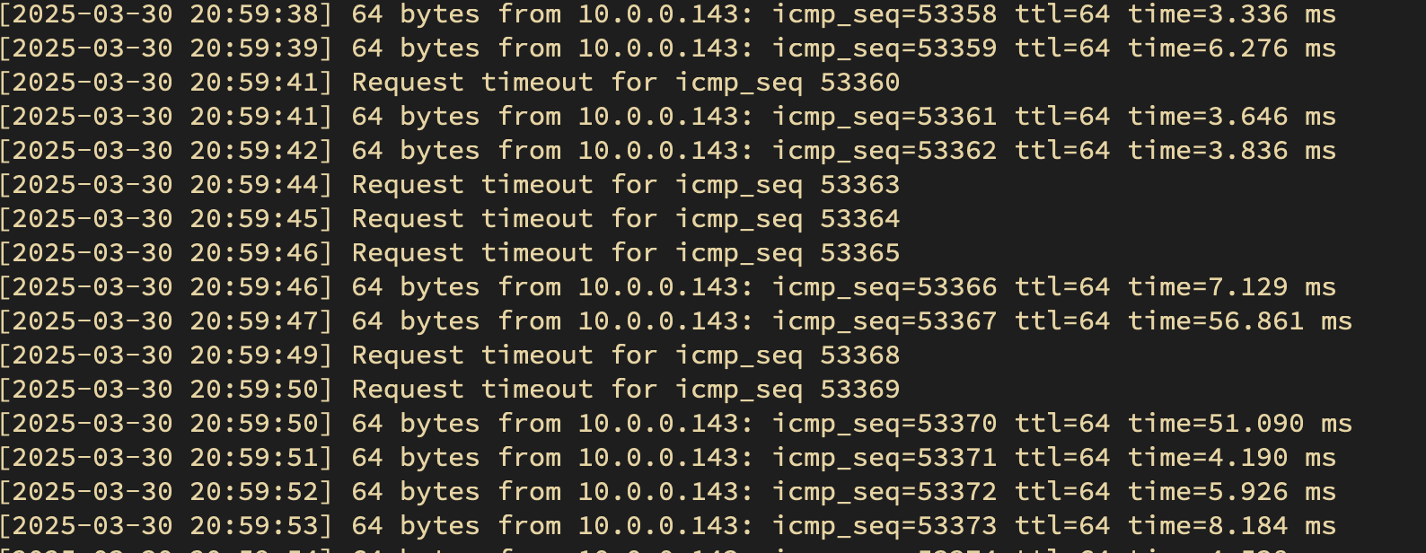The width and height of the screenshot is (1426, 553).
Task: Click the icmp_seq=53371 text
Action: 885,459
